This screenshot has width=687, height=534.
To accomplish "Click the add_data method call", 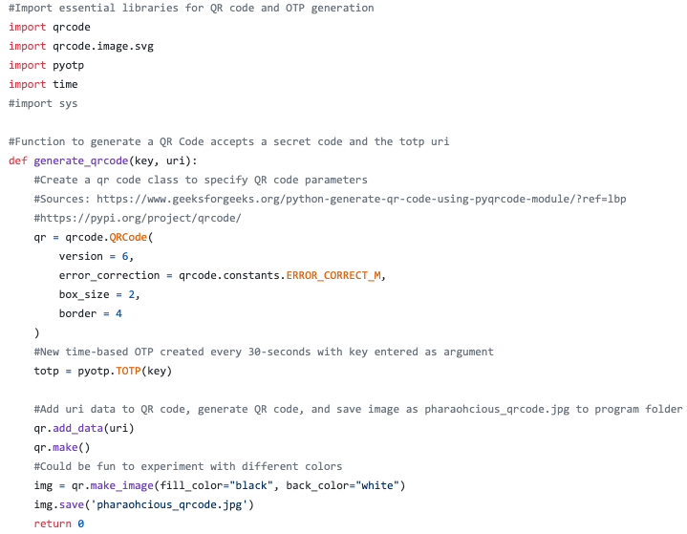I will click(x=78, y=428).
